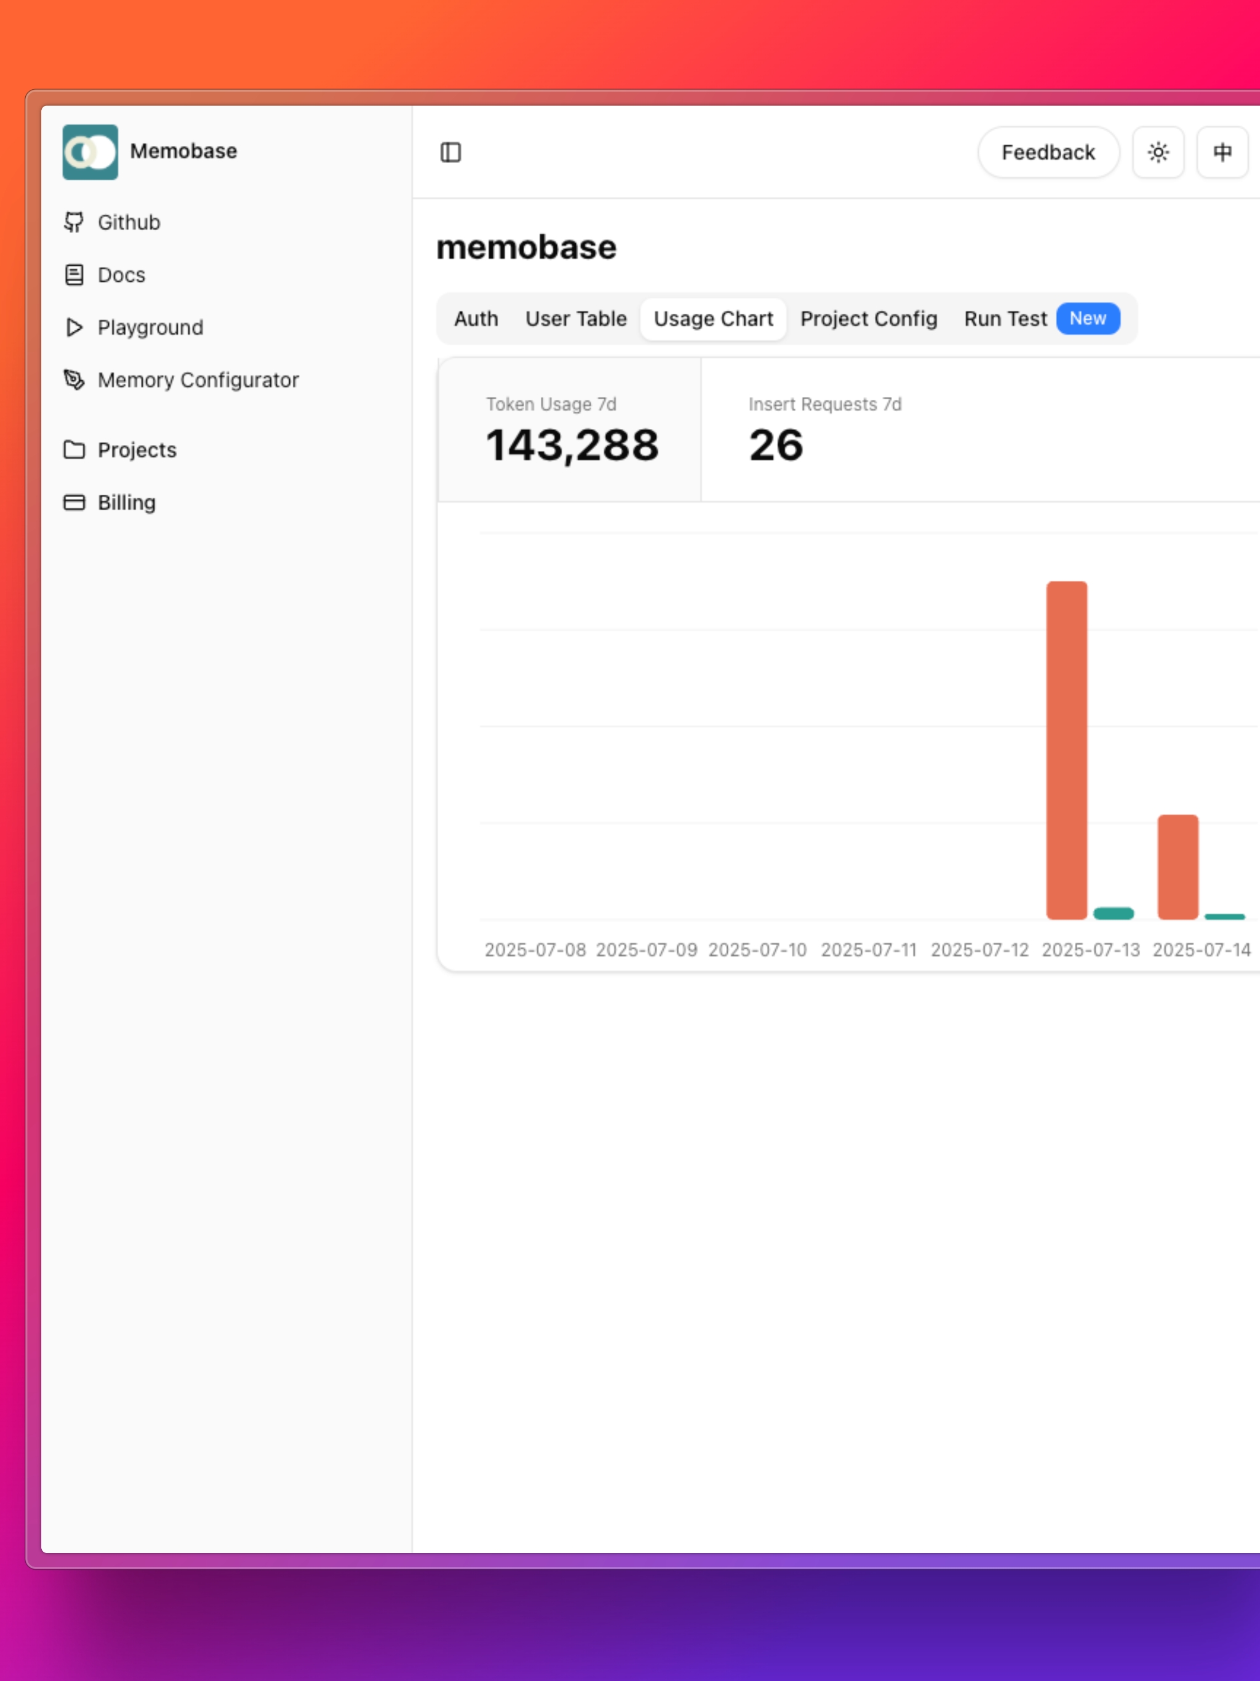The height and width of the screenshot is (1681, 1260).
Task: Switch to the User Table tab
Action: (575, 318)
